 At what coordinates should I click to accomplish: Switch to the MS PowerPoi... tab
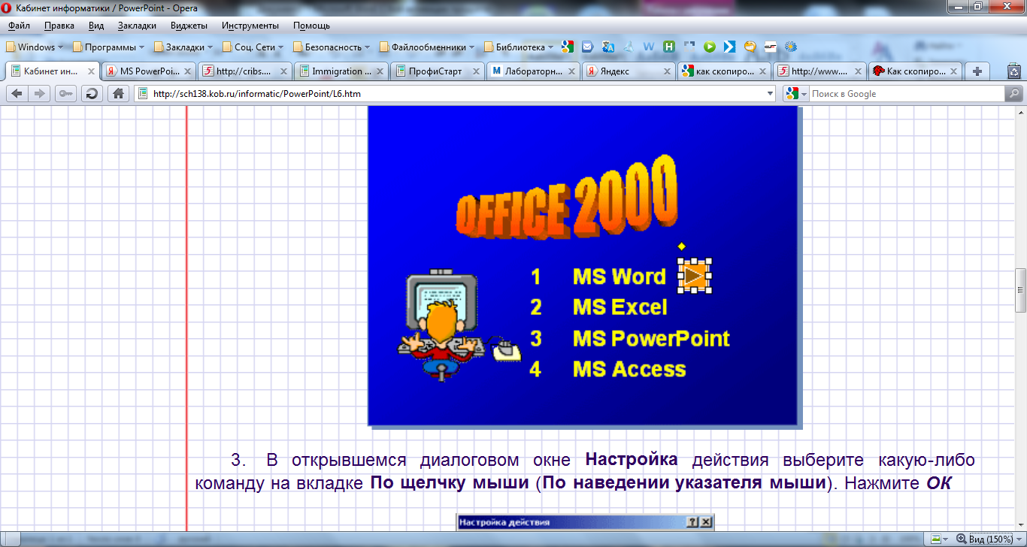149,71
